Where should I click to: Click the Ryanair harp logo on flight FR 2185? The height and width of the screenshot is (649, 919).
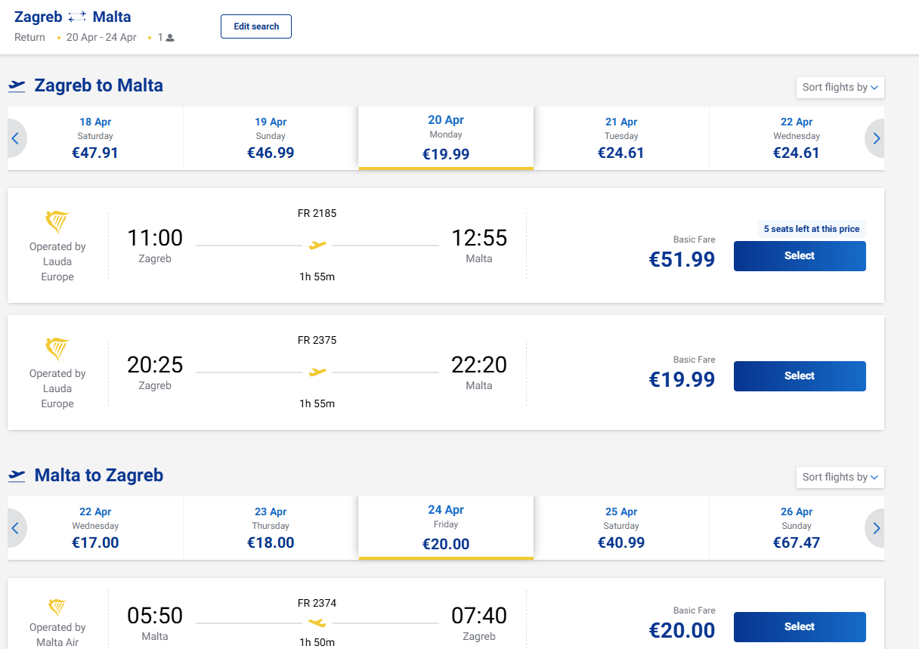tap(57, 223)
